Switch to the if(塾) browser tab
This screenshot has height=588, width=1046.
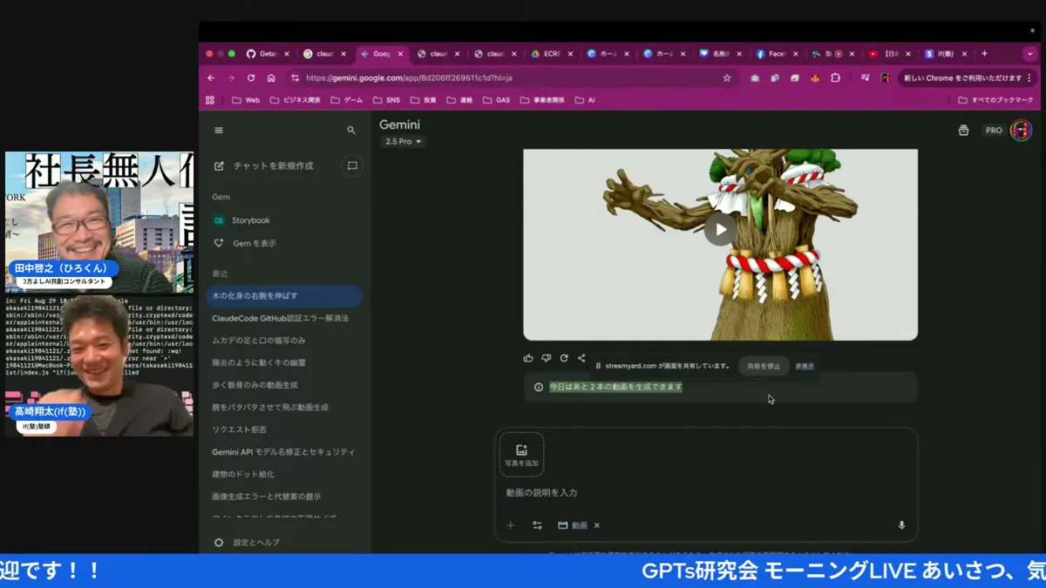(x=946, y=54)
